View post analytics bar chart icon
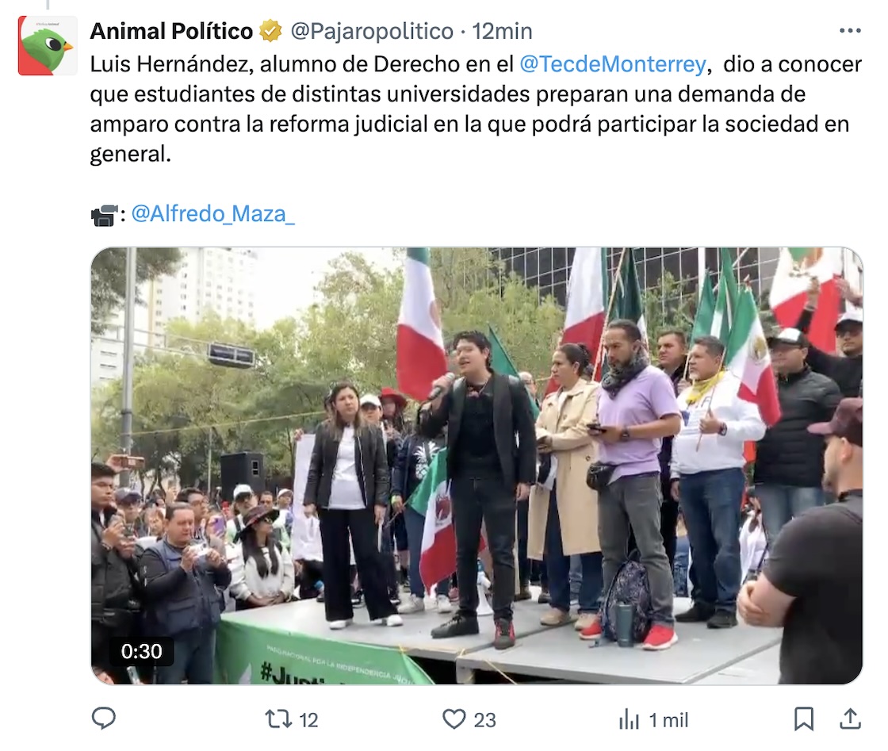The width and height of the screenshot is (888, 751). 629,720
